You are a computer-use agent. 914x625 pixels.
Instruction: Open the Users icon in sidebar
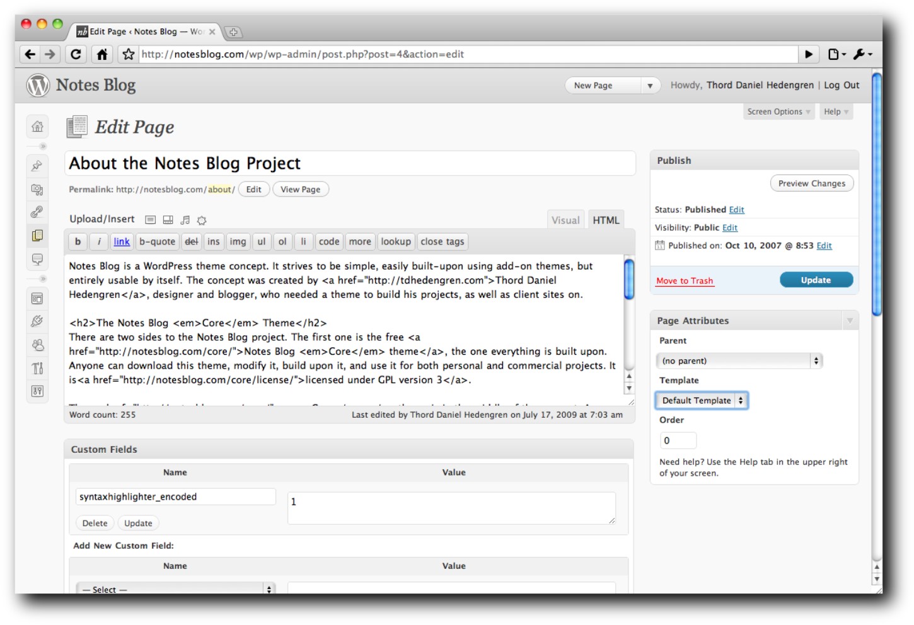coord(37,345)
